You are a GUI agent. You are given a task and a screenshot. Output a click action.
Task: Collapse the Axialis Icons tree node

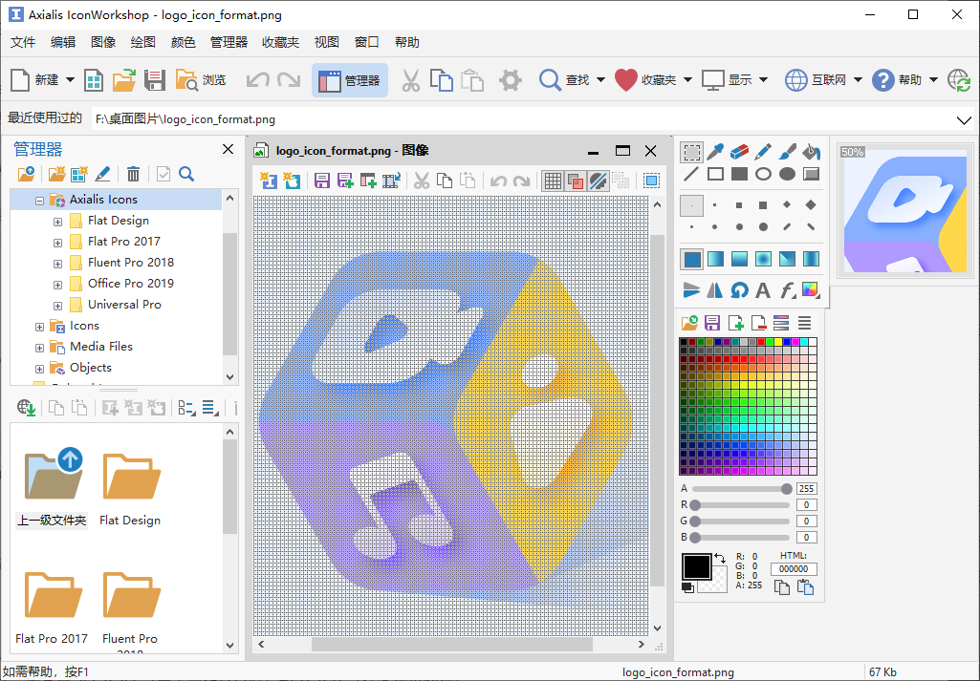click(40, 201)
